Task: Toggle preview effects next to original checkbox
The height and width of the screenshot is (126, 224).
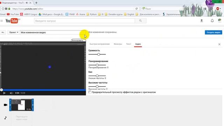Action: [90, 92]
